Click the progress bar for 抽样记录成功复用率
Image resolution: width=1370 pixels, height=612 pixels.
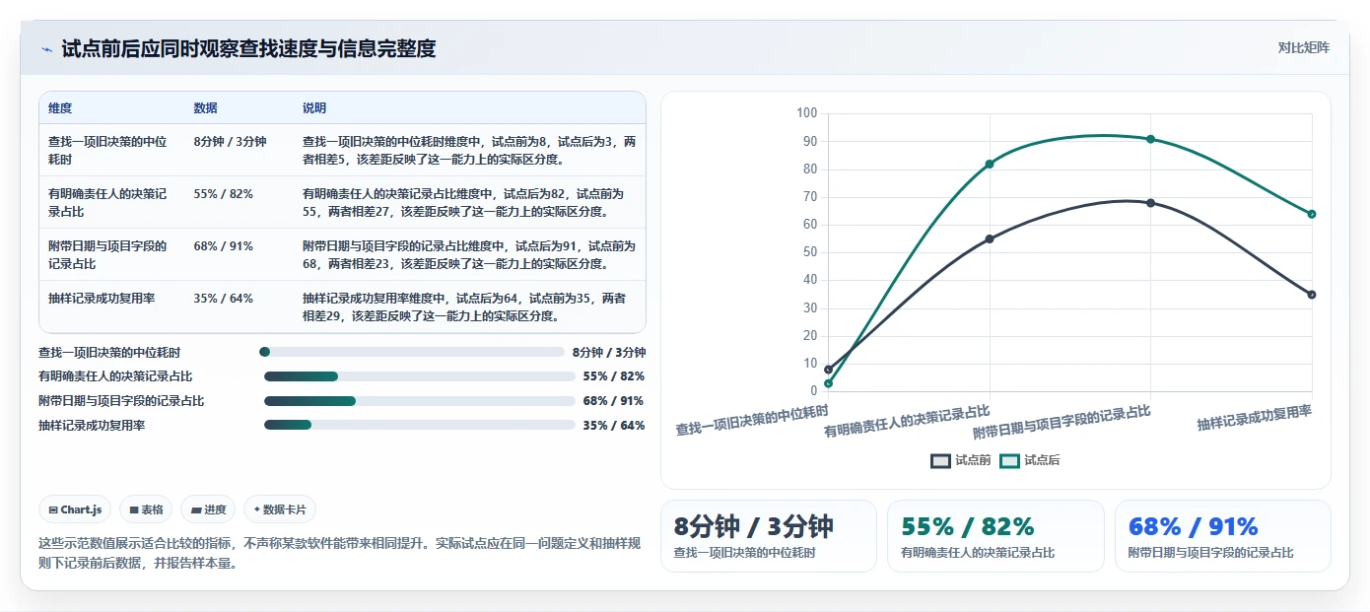pyautogui.click(x=420, y=425)
